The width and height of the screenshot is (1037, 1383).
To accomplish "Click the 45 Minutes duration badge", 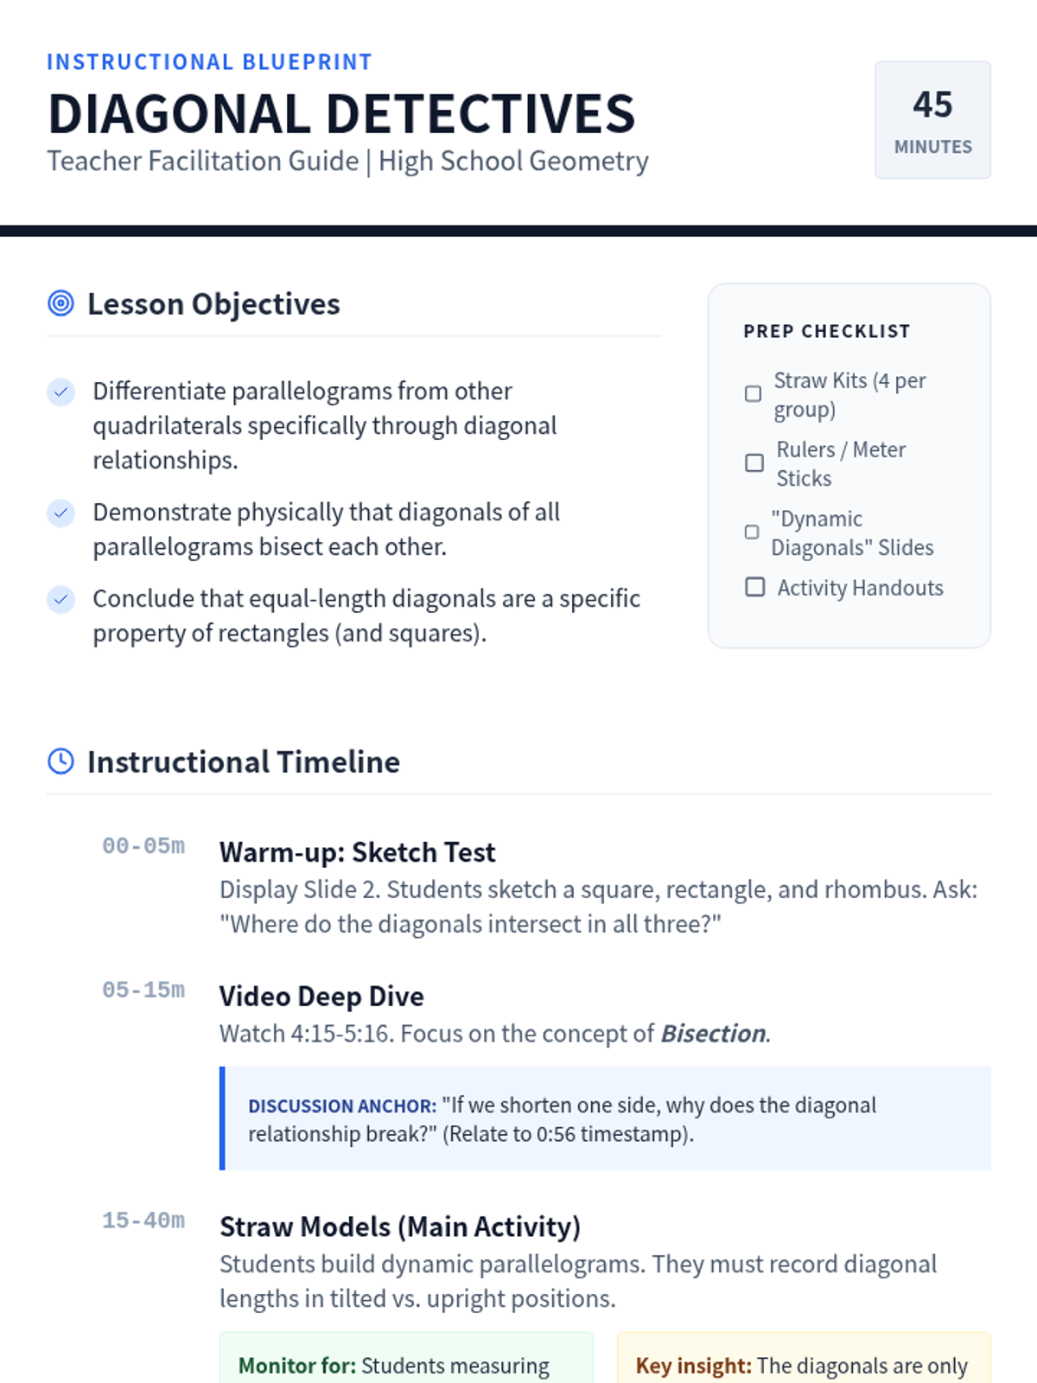I will pyautogui.click(x=932, y=120).
